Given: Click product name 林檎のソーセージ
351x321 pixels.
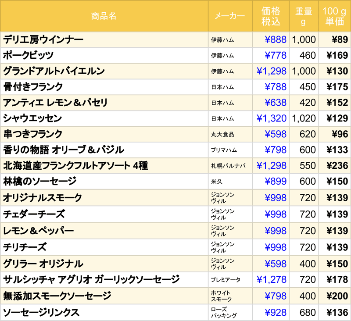Looking at the screenshot, I should [40, 181].
